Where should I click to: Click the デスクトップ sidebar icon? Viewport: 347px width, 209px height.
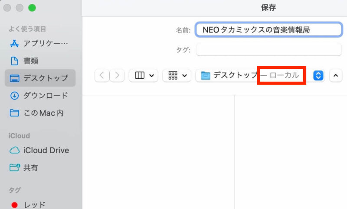(15, 78)
